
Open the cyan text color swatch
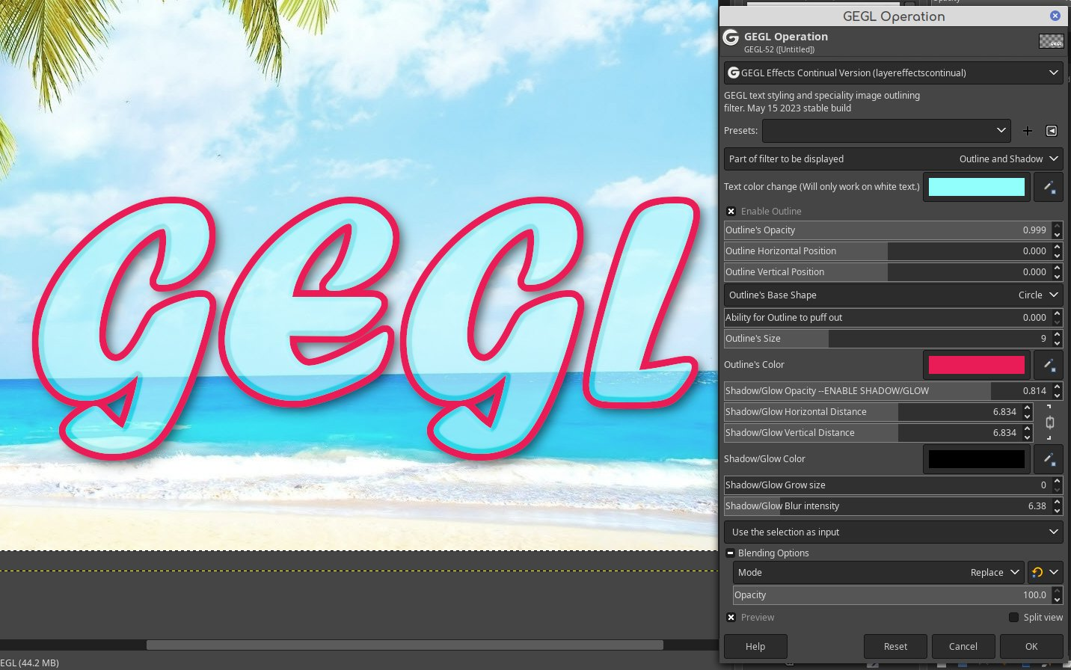click(977, 187)
